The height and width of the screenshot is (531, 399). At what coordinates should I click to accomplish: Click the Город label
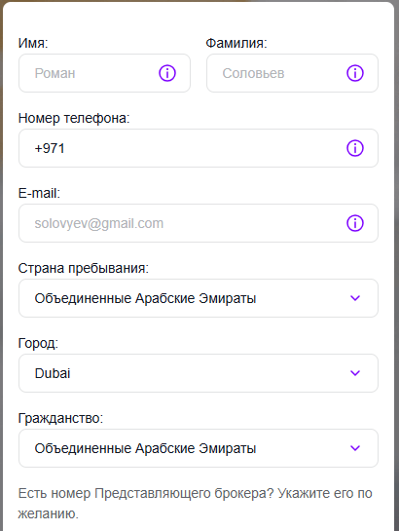tap(38, 343)
